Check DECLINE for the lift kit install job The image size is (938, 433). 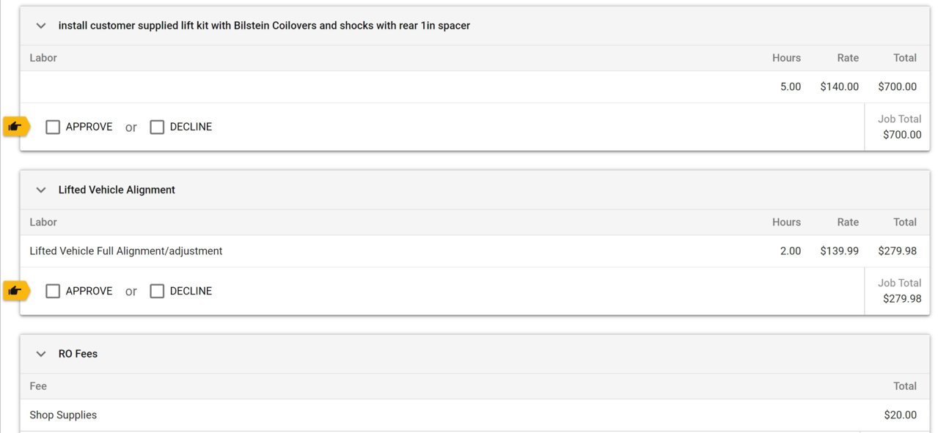pos(157,127)
